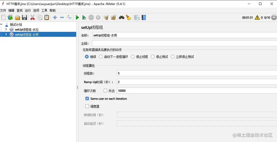Open the 文件 menu

click(x=3, y=10)
